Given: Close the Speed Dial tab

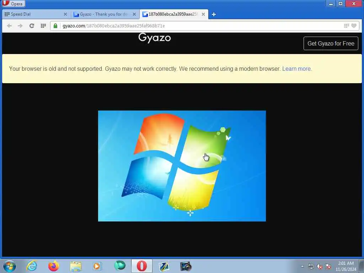Looking at the screenshot, I should (x=65, y=14).
